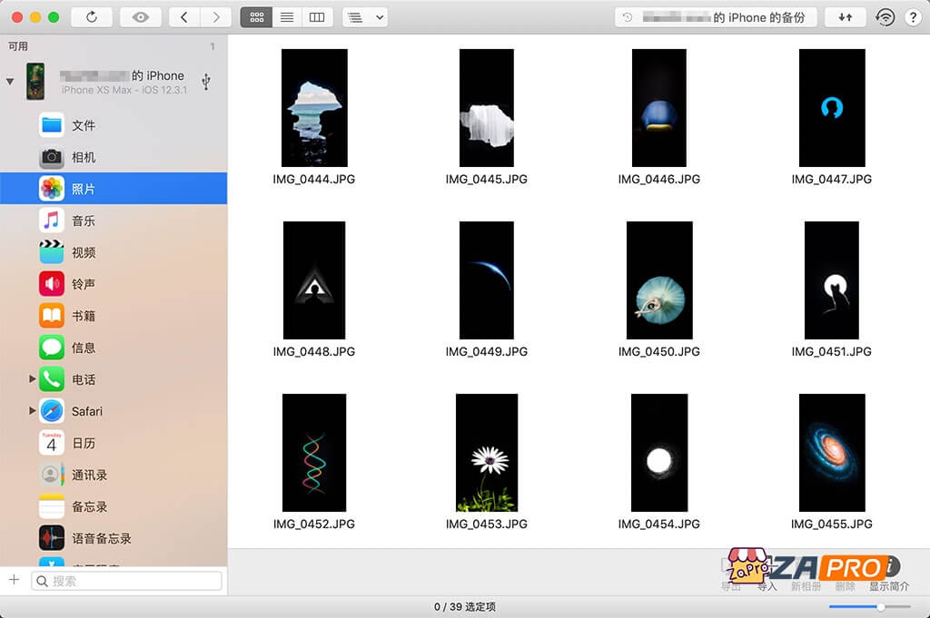Click the Wi-Fi connection status icon

[x=885, y=16]
